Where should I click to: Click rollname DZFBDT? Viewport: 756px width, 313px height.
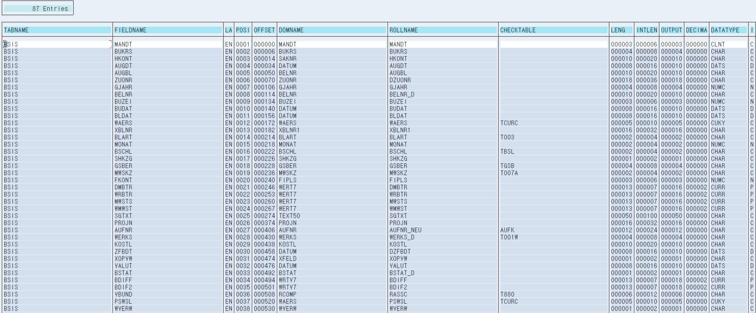(x=400, y=251)
